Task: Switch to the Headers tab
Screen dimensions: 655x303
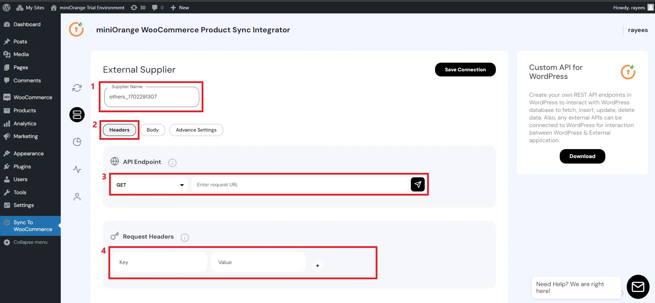Action: 119,130
